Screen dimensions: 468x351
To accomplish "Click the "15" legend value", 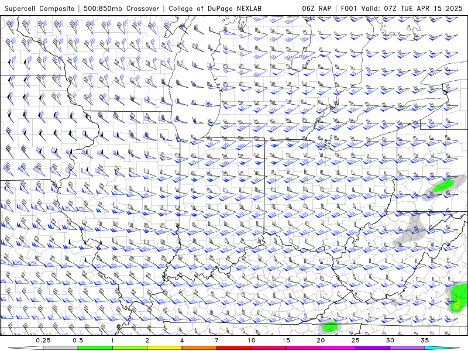I will tap(286, 340).
